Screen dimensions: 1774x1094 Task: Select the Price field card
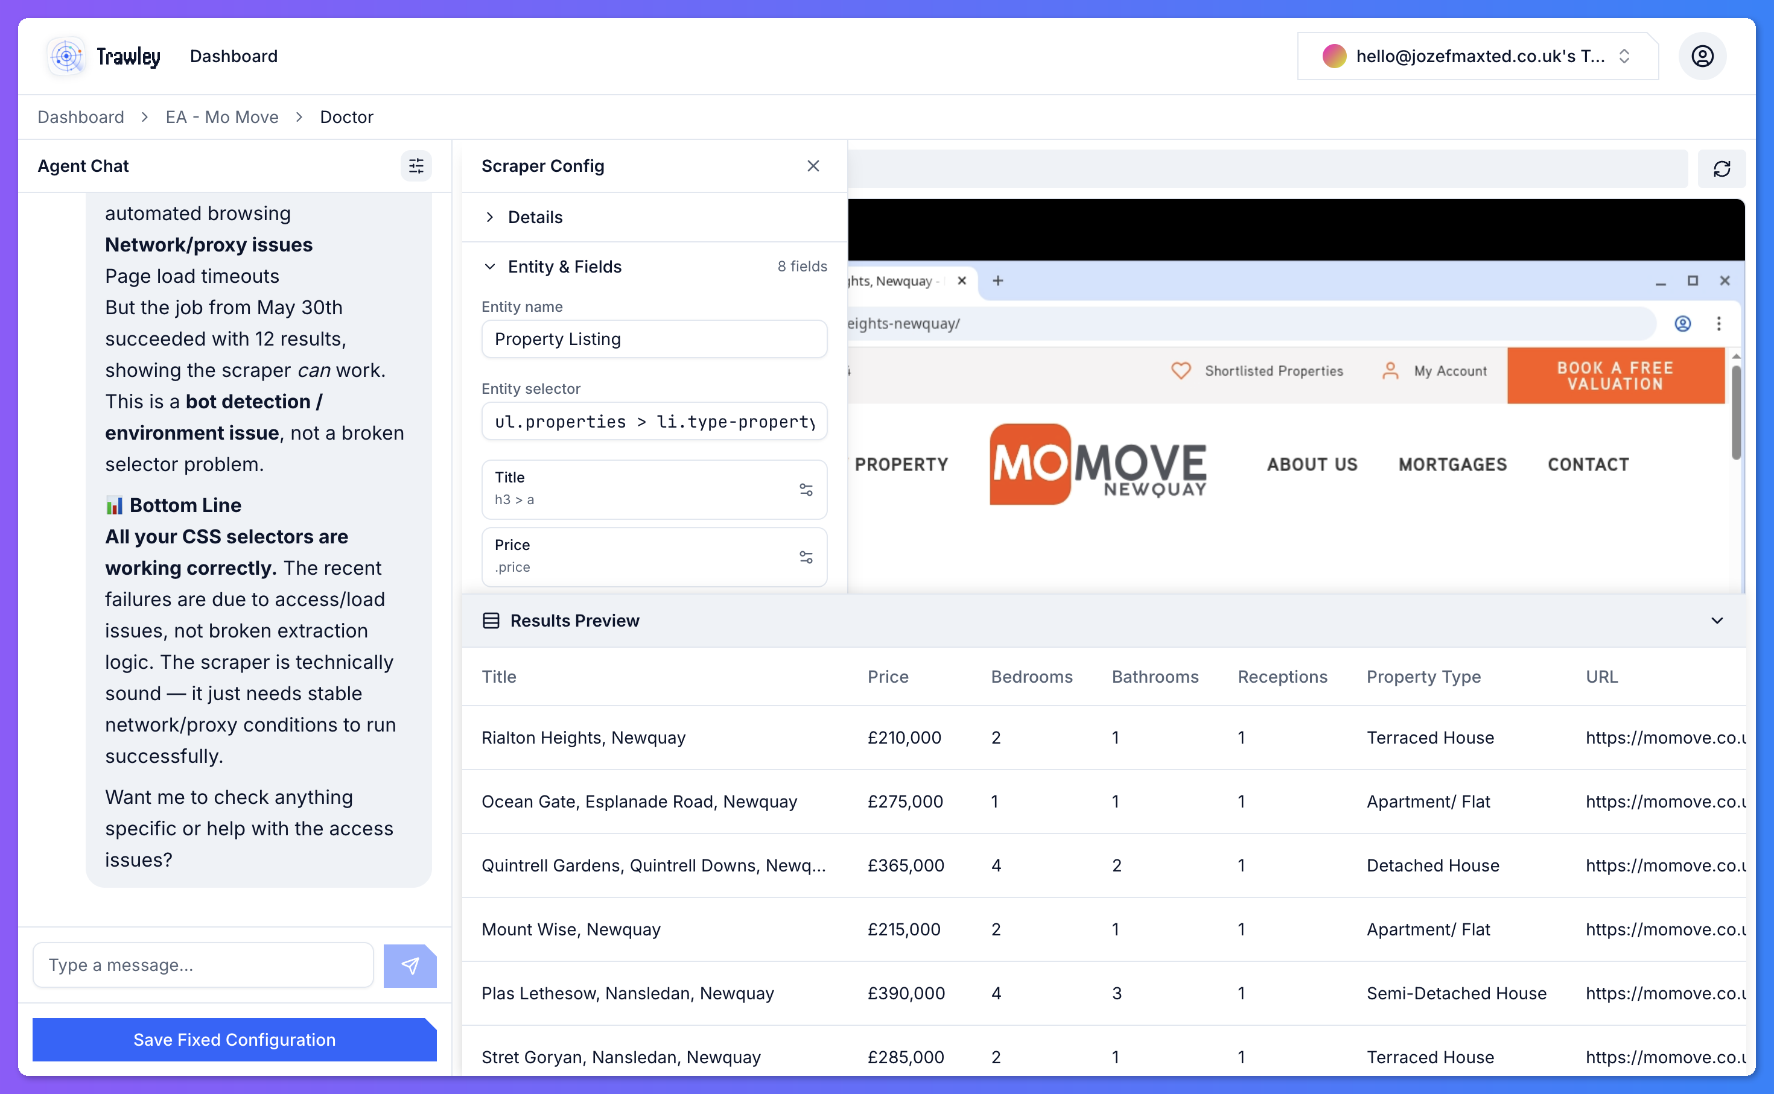click(x=654, y=557)
